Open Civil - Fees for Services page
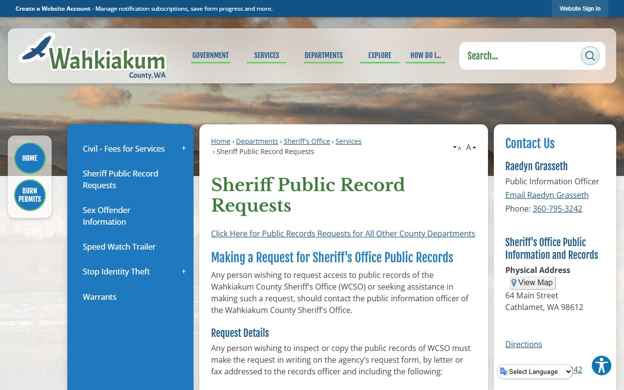 (124, 149)
